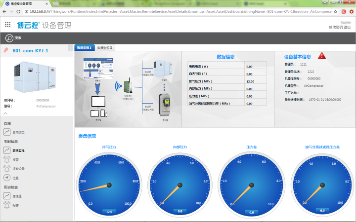Open 报警设置 alarm settings
The height and width of the screenshot is (222, 356).
point(18,169)
